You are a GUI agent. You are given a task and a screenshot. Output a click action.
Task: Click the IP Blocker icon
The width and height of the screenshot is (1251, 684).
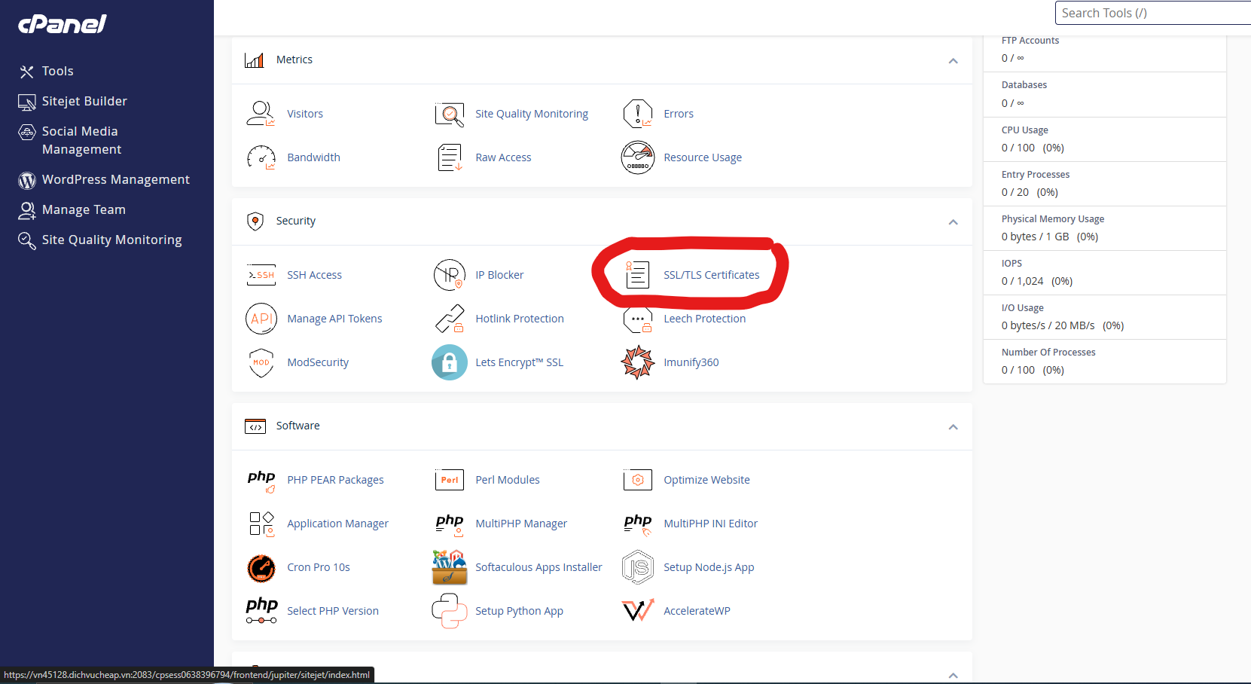point(450,275)
